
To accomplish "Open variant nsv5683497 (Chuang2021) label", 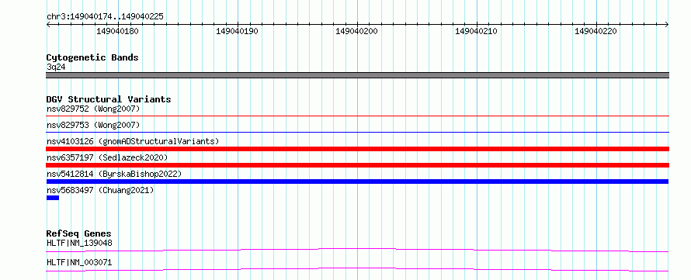I will [x=100, y=190].
